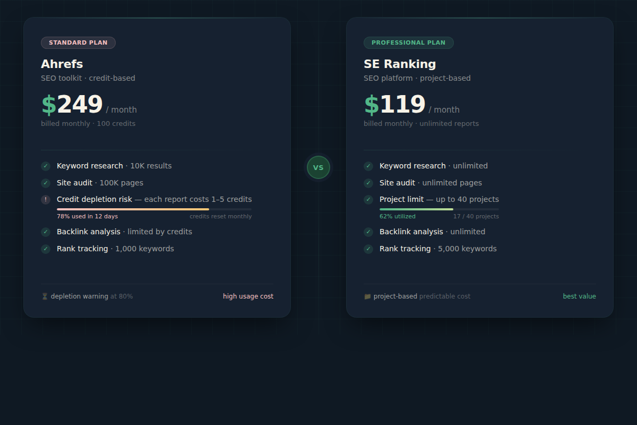Viewport: 637px width, 425px height.
Task: Click the check icon beside Rank tracking 1,000 keywords
Action: tap(46, 249)
